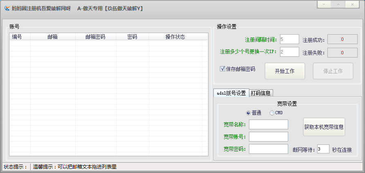Select the CMD radio option
365x173 pixels.
tap(272, 113)
